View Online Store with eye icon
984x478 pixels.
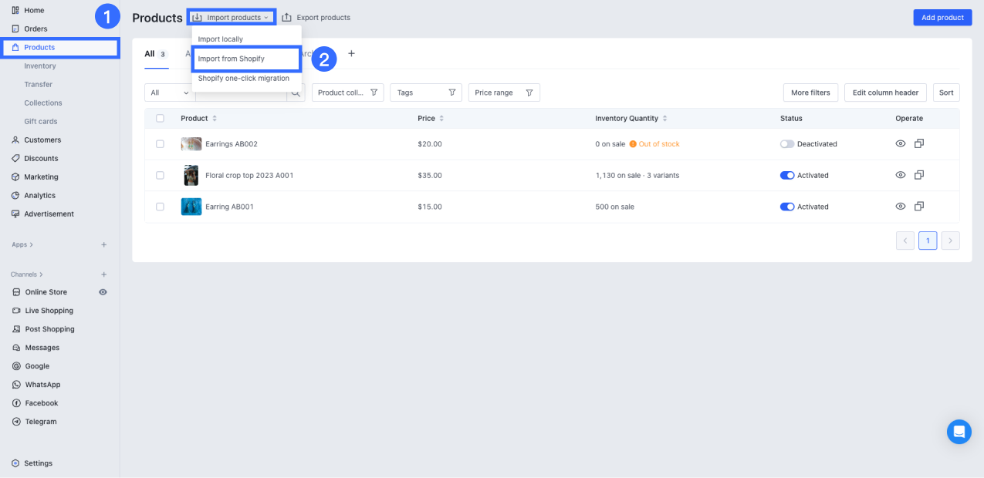(103, 292)
